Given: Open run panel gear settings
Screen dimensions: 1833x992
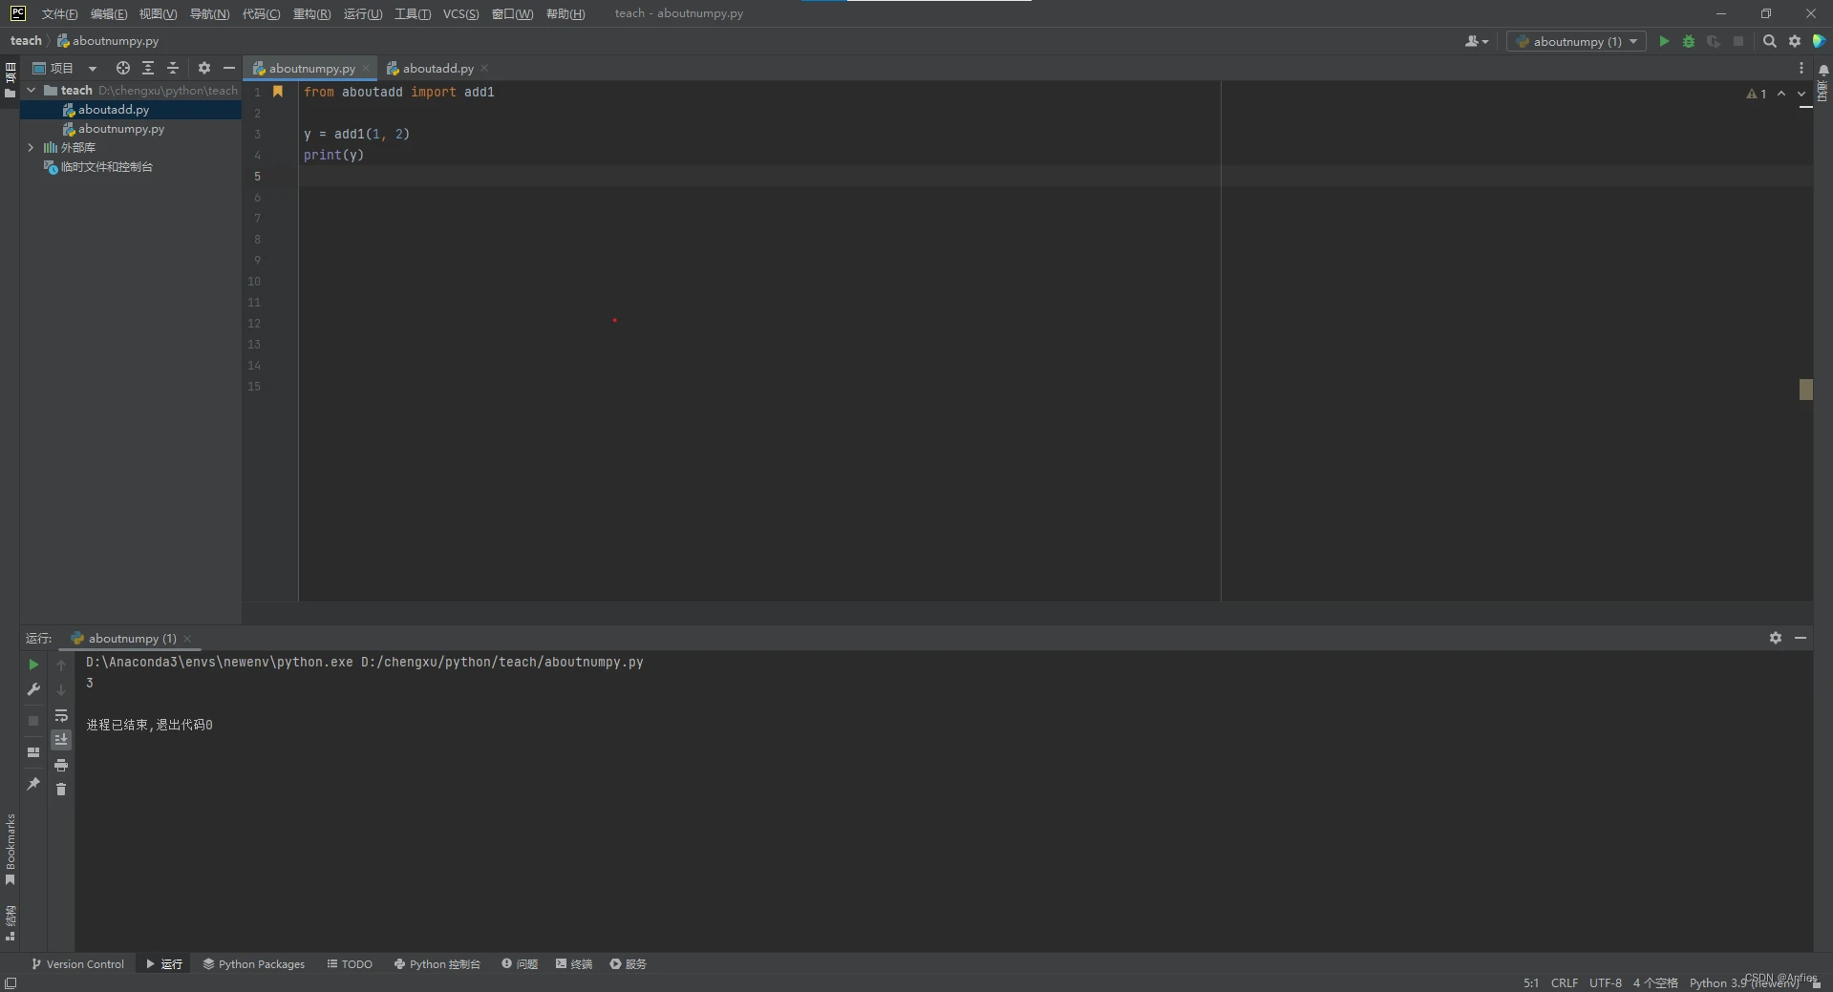Looking at the screenshot, I should point(1776,638).
